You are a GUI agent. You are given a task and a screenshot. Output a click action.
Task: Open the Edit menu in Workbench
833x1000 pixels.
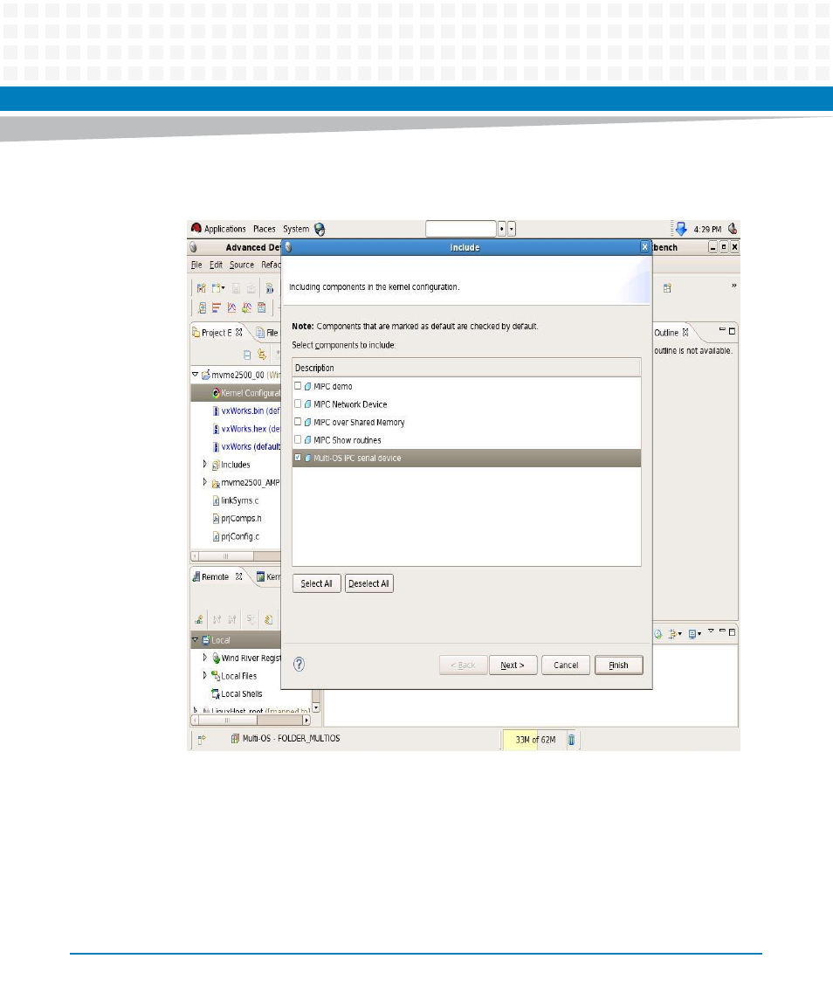pyautogui.click(x=217, y=265)
